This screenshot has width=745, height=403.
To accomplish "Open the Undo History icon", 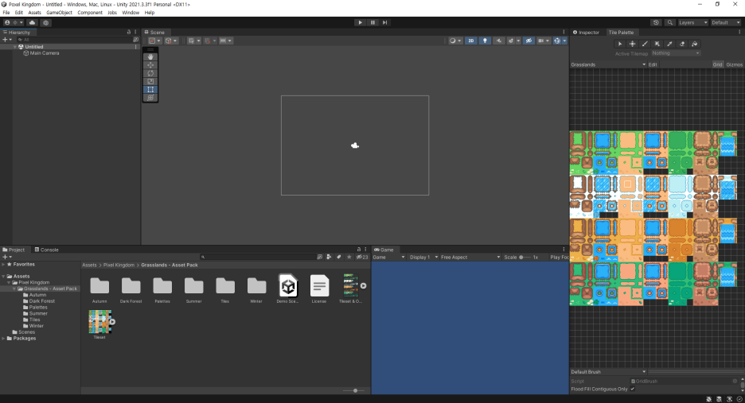I will [x=656, y=22].
